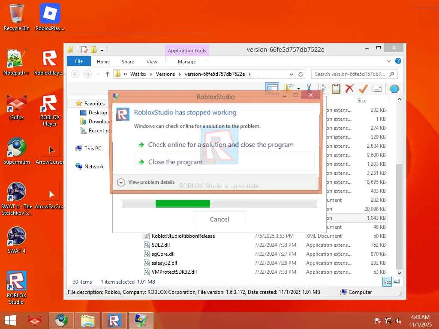Image resolution: width=439 pixels, height=329 pixels.
Task: Click the folder options icon in toolbar
Action: tap(289, 88)
